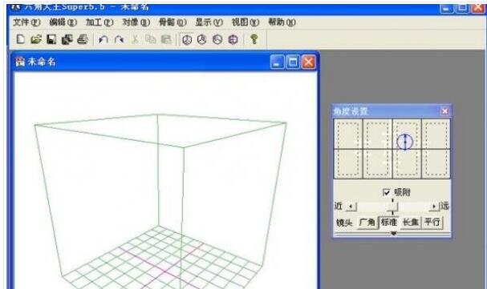The image size is (487, 289).
Task: Open a file using the folder icon
Action: click(36, 39)
